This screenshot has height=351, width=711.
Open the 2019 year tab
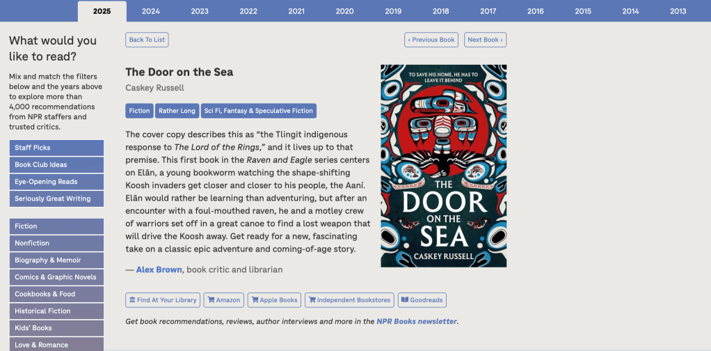coord(393,11)
